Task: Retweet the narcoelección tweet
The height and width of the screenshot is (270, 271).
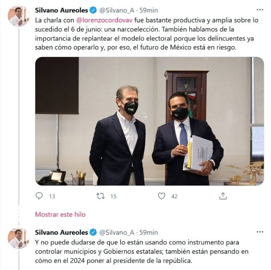Action: [101, 196]
